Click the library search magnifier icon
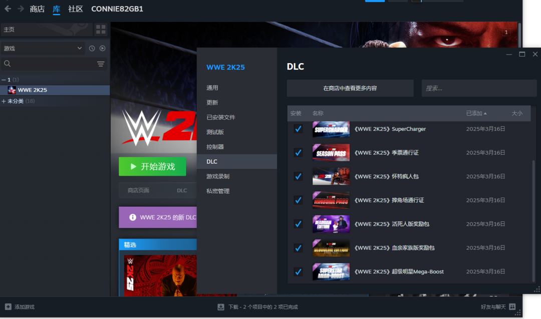 (x=7, y=64)
